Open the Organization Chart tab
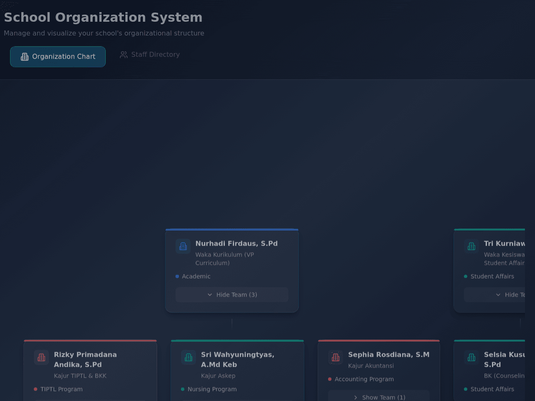This screenshot has width=535, height=401. [x=58, y=57]
